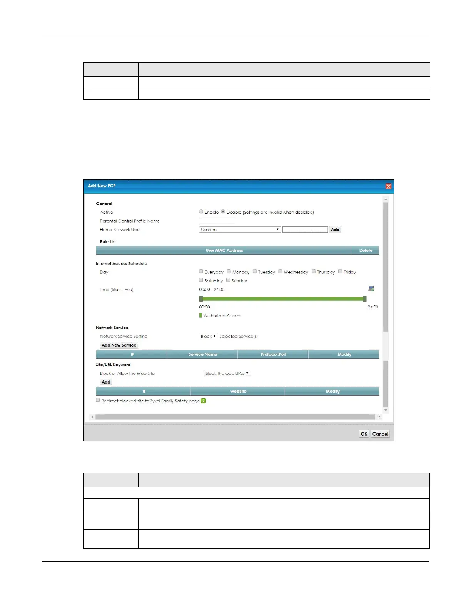Enable Redirect blocked site to Zyxel Family Safety

point(98,400)
